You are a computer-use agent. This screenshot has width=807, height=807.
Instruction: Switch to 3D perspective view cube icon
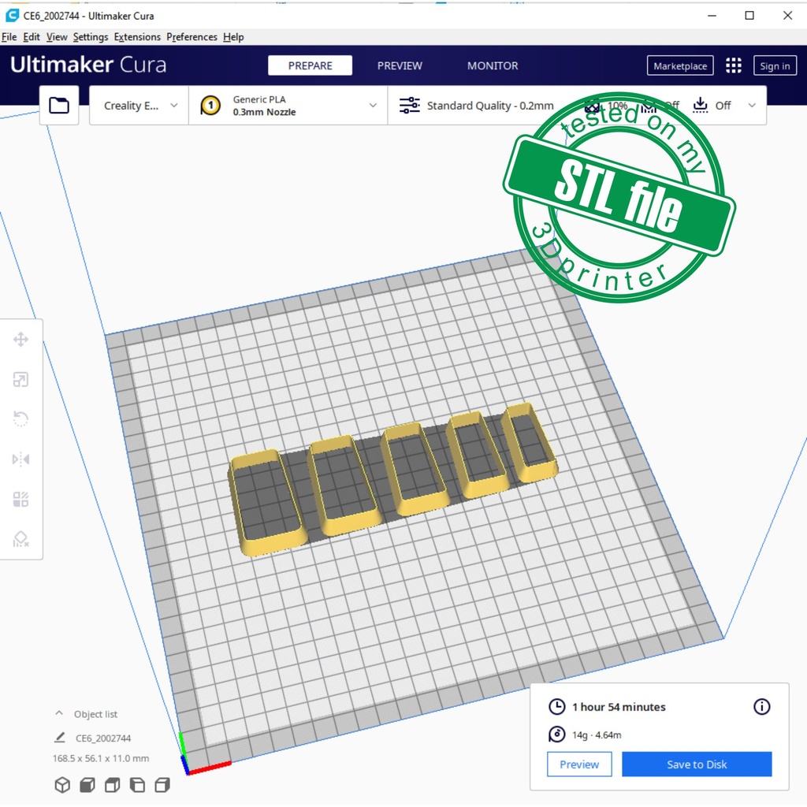pos(62,785)
